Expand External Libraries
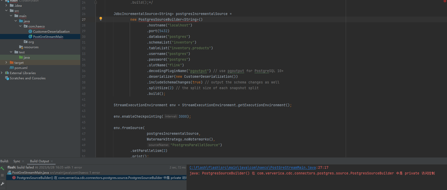447x190 pixels. [2, 73]
